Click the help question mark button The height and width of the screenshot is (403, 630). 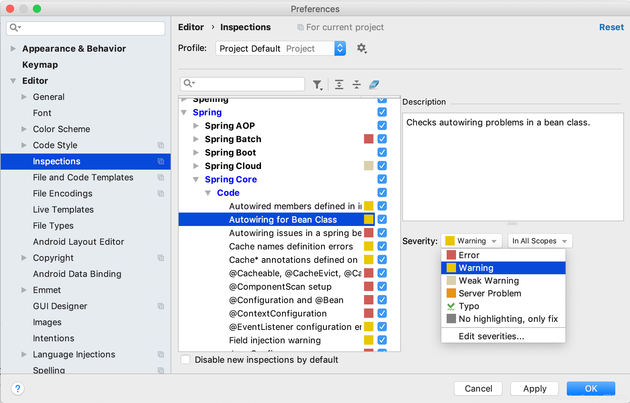(18, 389)
